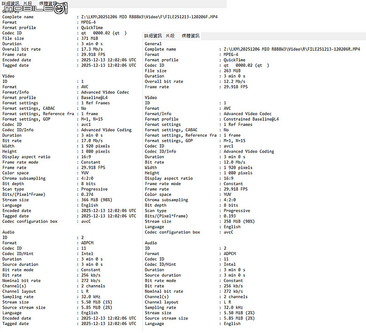Click the 371 MiB file size value
Viewport: 366px width, 333px height.
(x=90, y=39)
